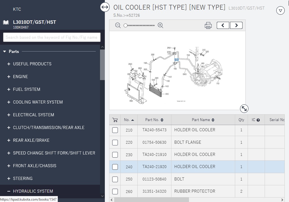Viewport: 289px width, 202px height.
Task: Expand SPEED CHANGE SHIFT FORK/SHIFT LEVER category
Action: coord(9,153)
